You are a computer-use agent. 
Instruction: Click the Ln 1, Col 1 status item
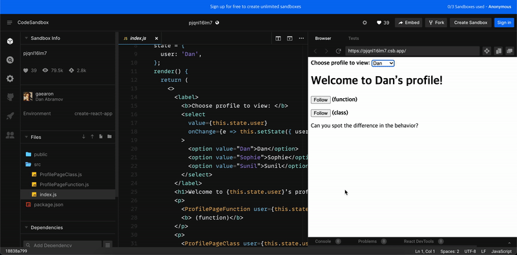425,251
